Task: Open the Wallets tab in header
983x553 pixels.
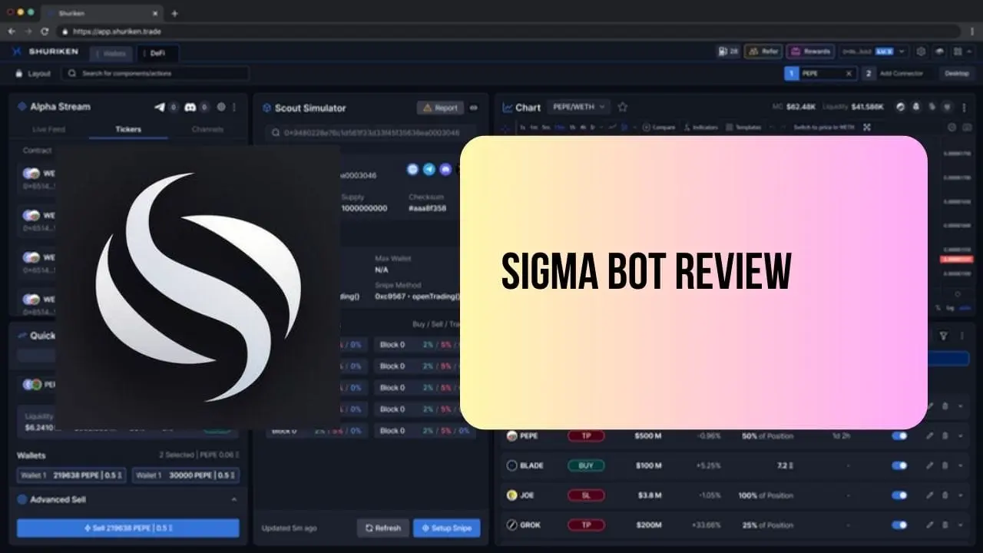Action: point(111,53)
